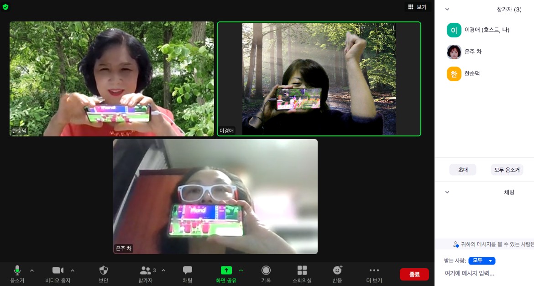
Task: Collapse the 참가자 (3) panel chevron
Action: (x=447, y=9)
